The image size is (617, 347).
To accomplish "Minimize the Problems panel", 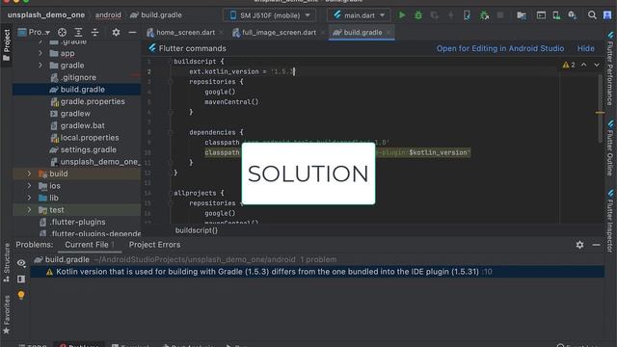I will coord(596,245).
